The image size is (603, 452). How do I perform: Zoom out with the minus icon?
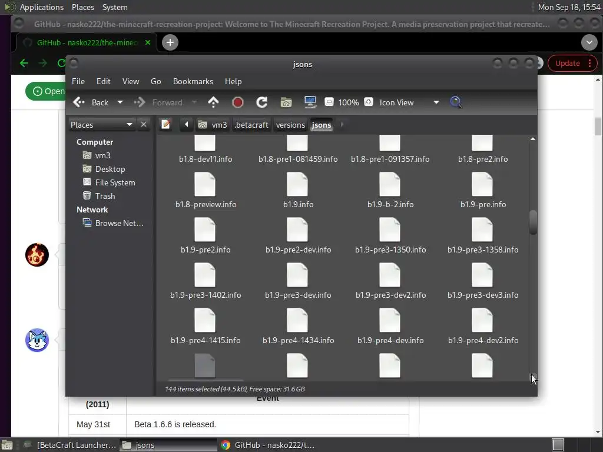tap(329, 102)
